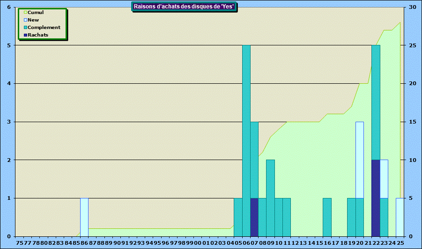The width and height of the screenshot is (422, 249).
Task: Click the Complement legend color swatch
Action: click(26, 28)
